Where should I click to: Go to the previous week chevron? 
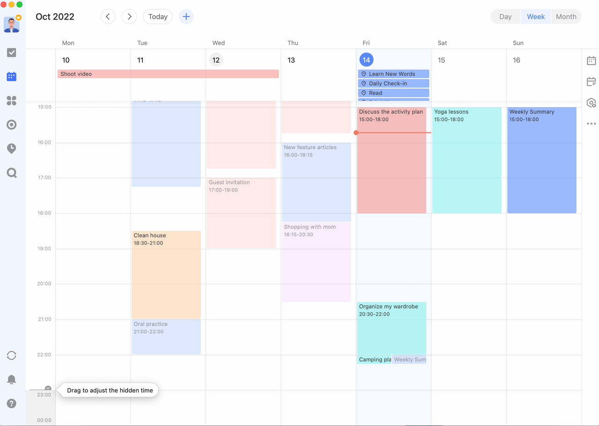tap(108, 16)
